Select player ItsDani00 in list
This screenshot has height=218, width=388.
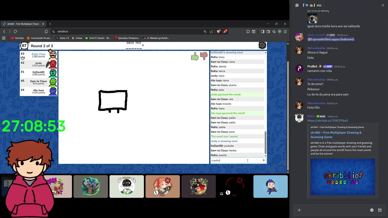[39, 73]
